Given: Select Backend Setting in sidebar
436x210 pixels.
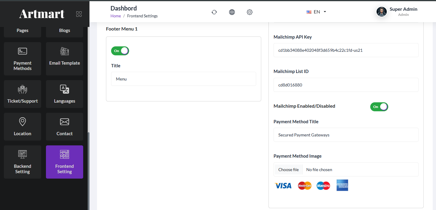Looking at the screenshot, I should [23, 162].
